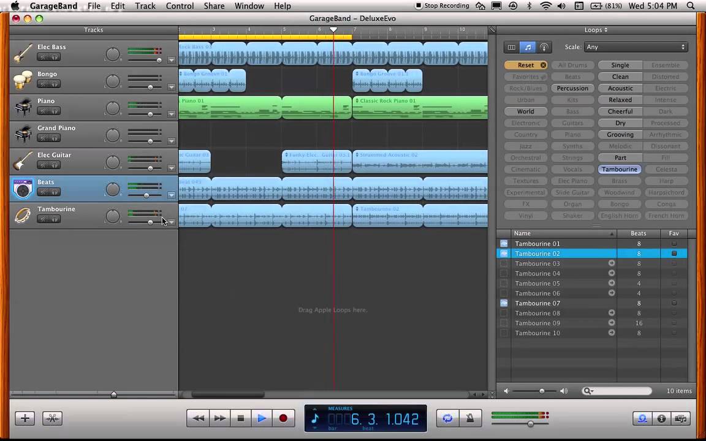Viewport: 706px width, 441px height.
Task: Click the Elec Guitar instrument icon
Action: 23,162
